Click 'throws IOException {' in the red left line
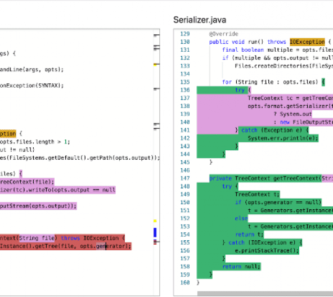The height and width of the screenshot is (297, 333). (93, 238)
